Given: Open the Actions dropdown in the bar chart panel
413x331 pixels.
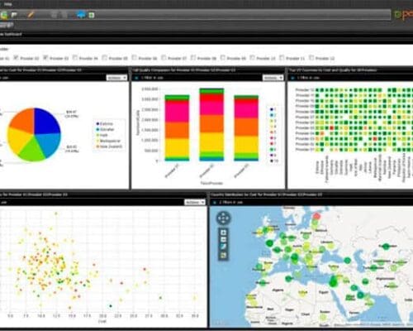Looking at the screenshot, I should point(273,78).
